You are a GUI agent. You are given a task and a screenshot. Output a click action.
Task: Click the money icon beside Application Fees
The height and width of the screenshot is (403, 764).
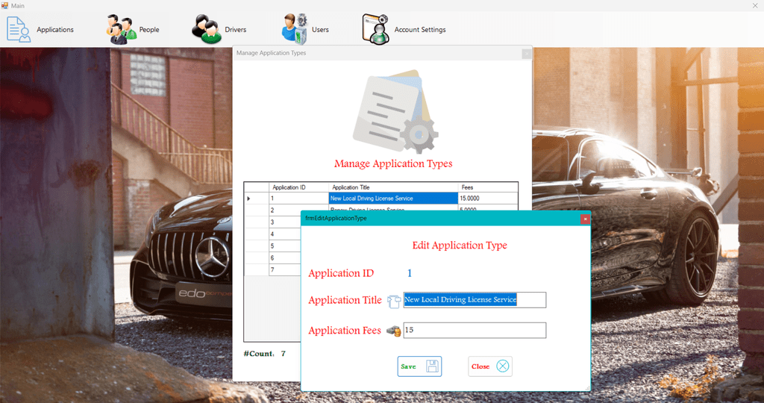[x=394, y=331]
